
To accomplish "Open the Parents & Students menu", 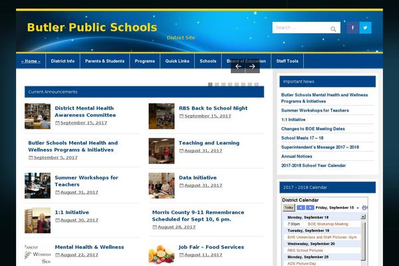I will coord(105,61).
